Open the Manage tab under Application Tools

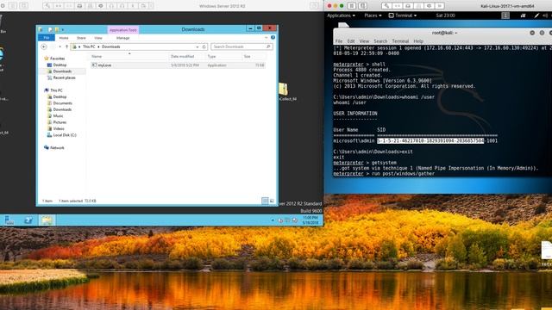tap(122, 38)
